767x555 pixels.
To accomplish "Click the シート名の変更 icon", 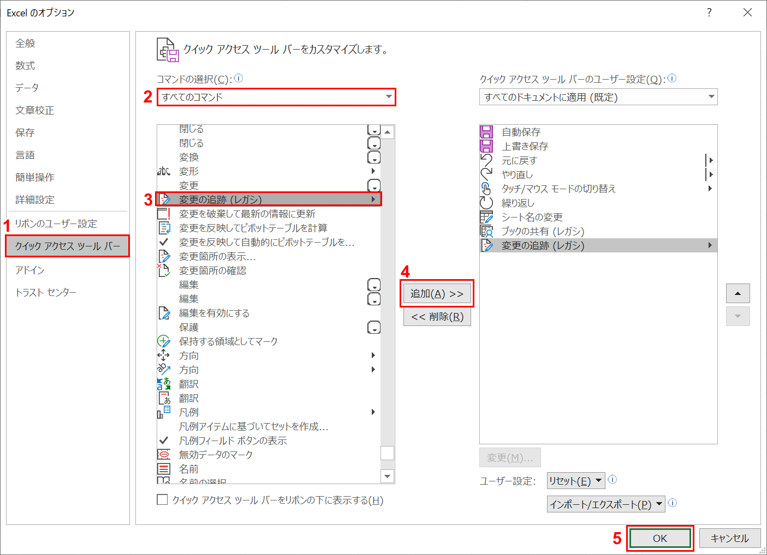I will (486, 216).
